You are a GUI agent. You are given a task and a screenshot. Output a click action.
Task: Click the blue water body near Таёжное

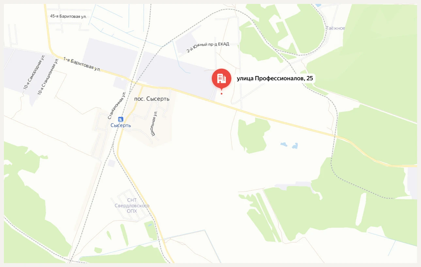click(318, 6)
